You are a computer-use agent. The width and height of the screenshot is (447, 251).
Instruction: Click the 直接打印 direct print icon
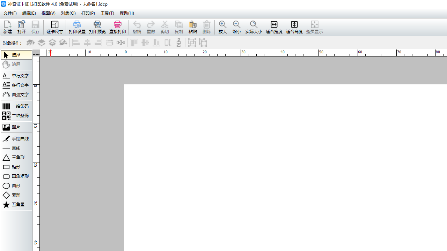118,27
